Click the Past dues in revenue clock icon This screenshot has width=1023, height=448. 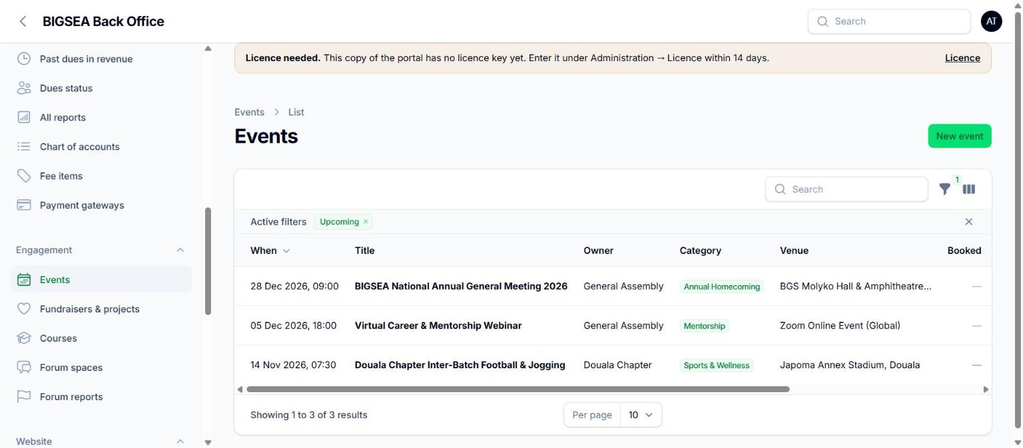24,58
